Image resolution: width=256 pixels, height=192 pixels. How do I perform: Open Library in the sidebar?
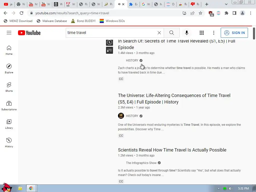click(x=9, y=124)
